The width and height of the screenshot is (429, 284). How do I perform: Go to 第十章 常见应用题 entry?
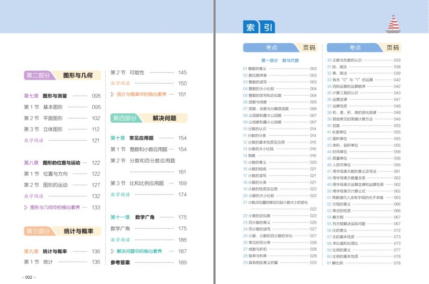click(x=148, y=138)
